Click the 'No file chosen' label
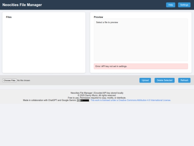Image resolution: width=194 pixels, height=146 pixels. click(24, 80)
